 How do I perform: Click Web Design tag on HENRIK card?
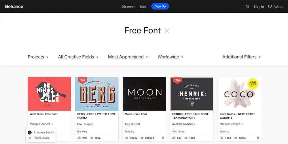(x=179, y=132)
